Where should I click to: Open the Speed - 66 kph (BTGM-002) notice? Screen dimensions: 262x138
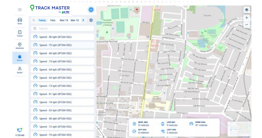(x=62, y=53)
